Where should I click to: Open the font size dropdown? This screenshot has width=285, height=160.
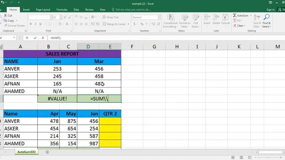click(x=61, y=17)
